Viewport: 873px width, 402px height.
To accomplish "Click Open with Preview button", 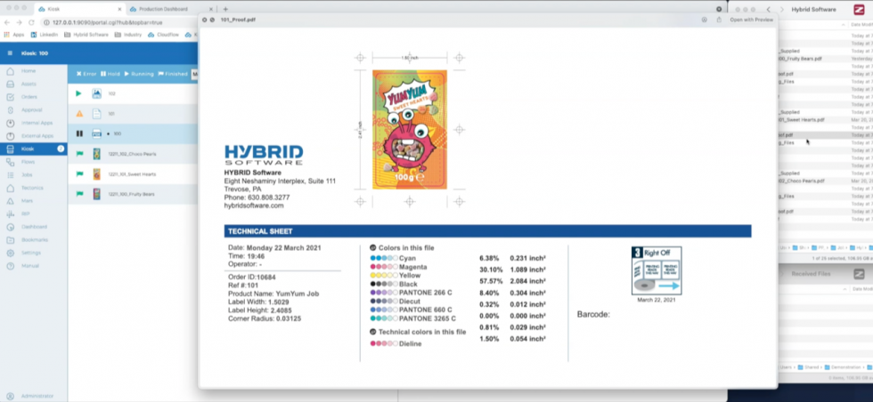I will (x=751, y=20).
